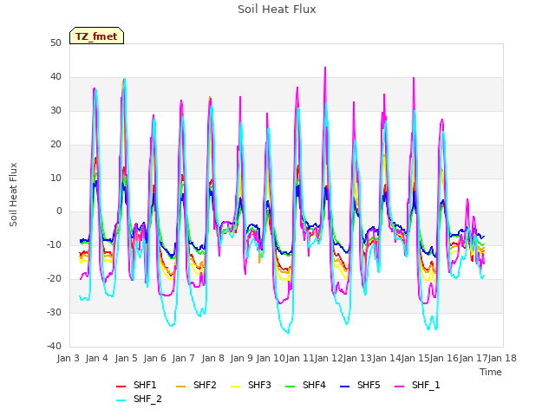
Task: Click the blue SHF5 legend marker
Action: coord(344,387)
